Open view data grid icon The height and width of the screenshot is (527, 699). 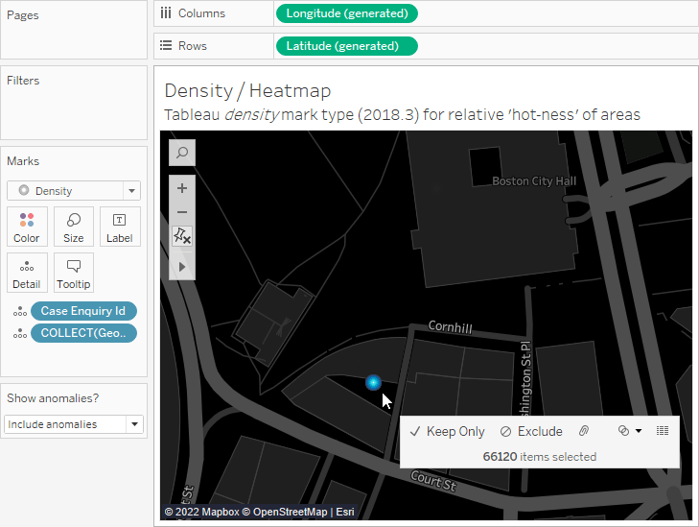tap(663, 431)
